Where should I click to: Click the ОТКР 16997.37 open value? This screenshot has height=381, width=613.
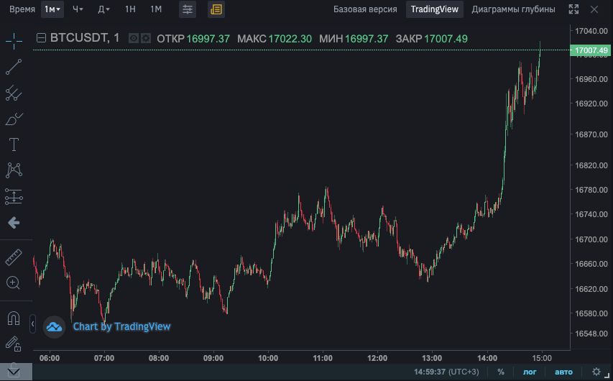pyautogui.click(x=193, y=39)
